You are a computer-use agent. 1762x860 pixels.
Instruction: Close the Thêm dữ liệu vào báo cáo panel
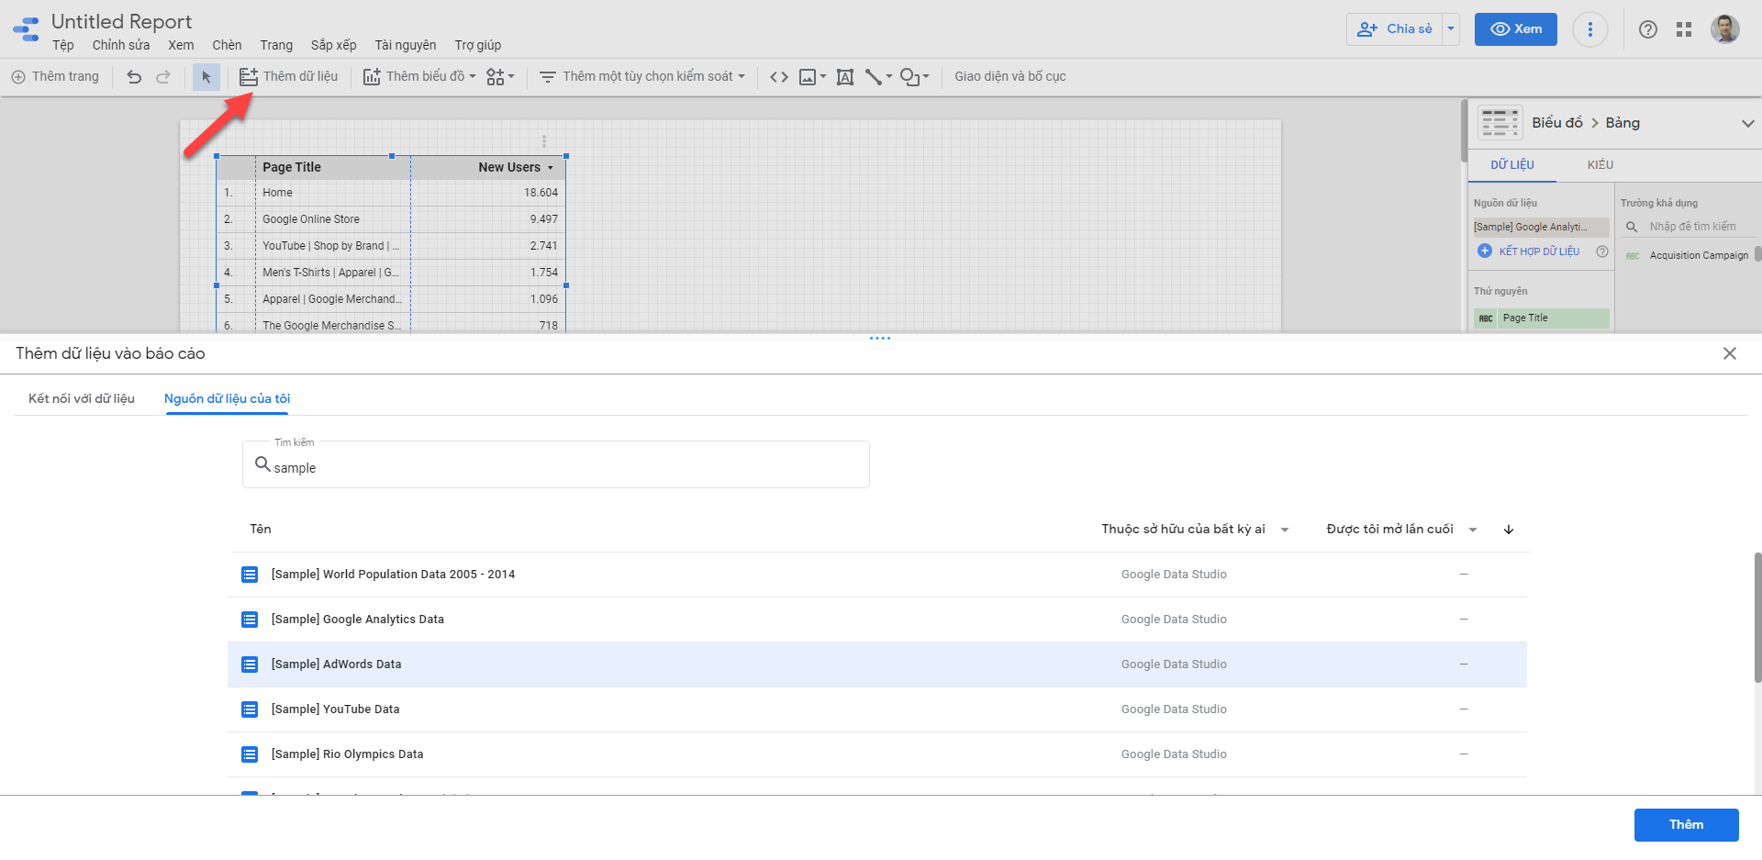click(x=1729, y=353)
